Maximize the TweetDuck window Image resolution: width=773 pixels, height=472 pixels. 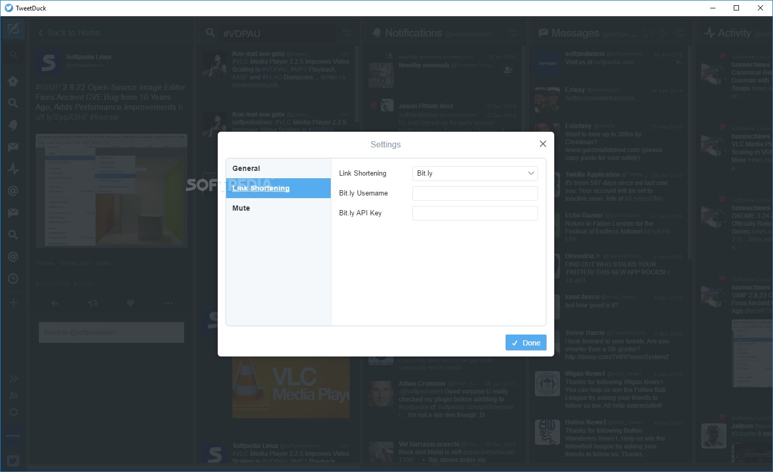[736, 8]
